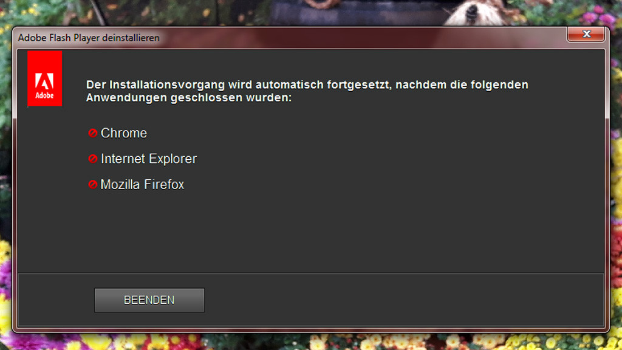Viewport: 622px width, 350px height.
Task: Click the red Adobe logo
Action: point(44,78)
